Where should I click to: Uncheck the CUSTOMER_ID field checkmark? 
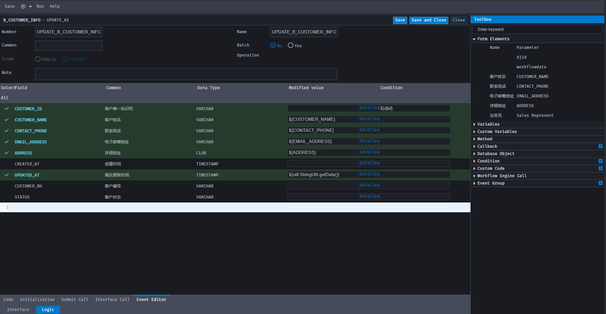7,109
